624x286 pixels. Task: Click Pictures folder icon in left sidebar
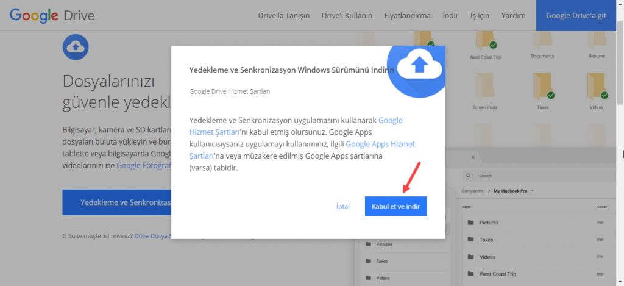pos(368,244)
